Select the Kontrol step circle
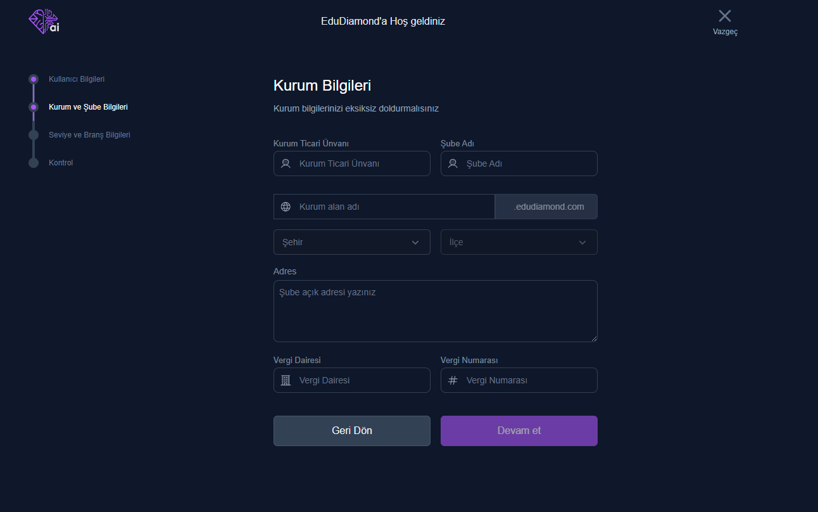This screenshot has width=818, height=512. 34,163
